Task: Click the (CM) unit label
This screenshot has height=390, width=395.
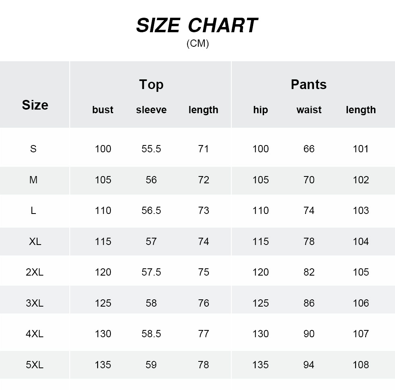Action: click(197, 44)
